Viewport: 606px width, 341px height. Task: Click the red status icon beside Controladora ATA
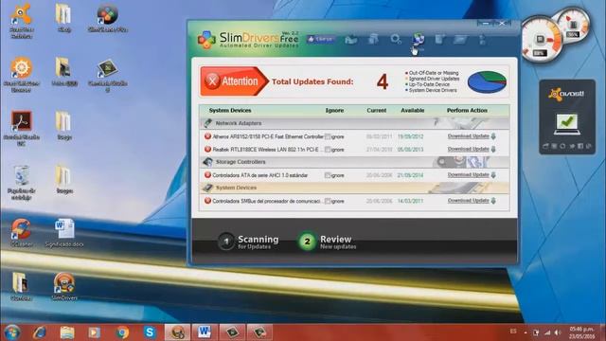coord(207,174)
